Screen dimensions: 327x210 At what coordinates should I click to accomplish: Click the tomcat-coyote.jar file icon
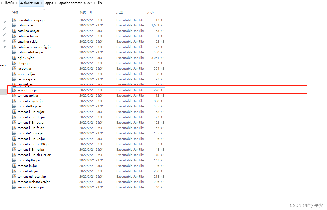[x=14, y=101]
